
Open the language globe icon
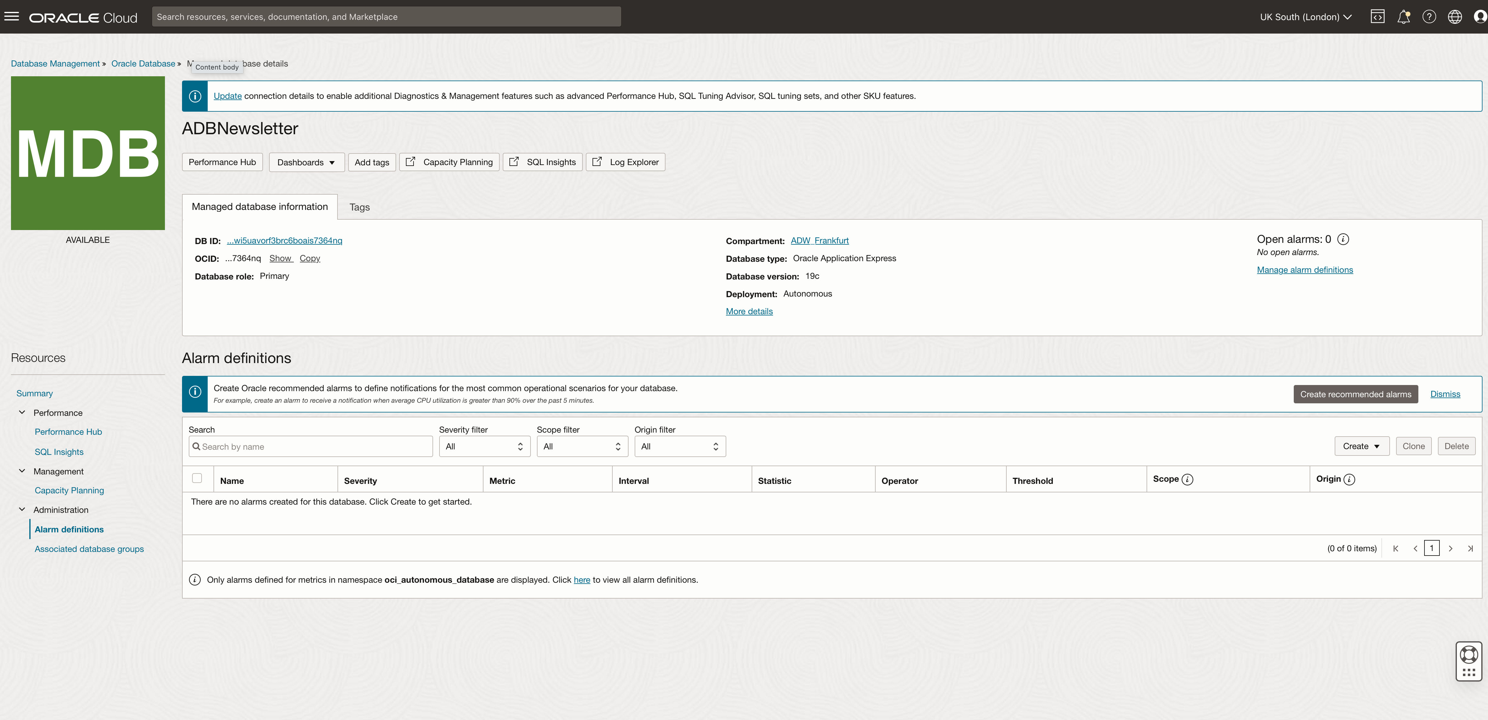click(1454, 17)
